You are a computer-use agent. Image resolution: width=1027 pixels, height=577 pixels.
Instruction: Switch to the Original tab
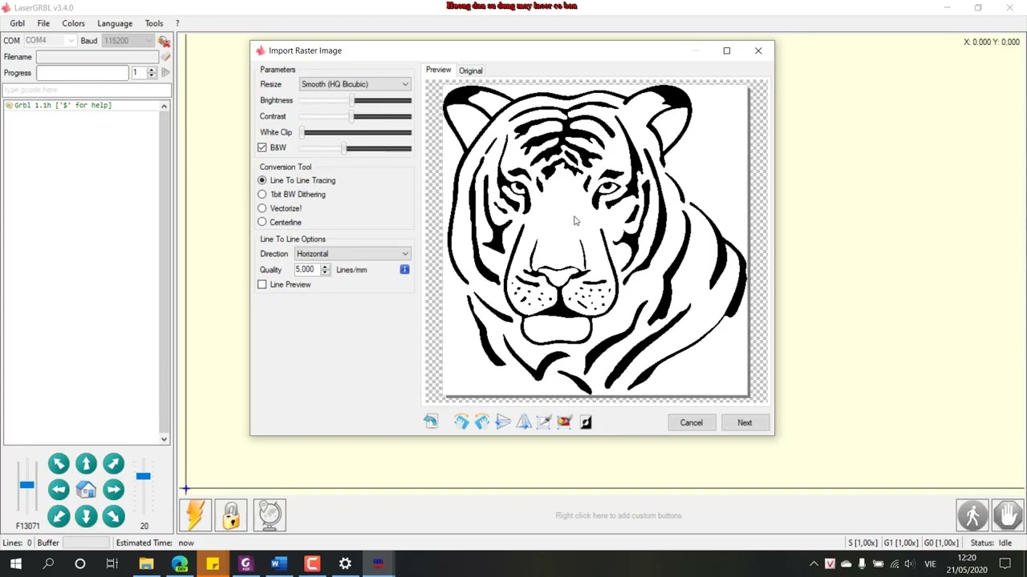click(471, 71)
